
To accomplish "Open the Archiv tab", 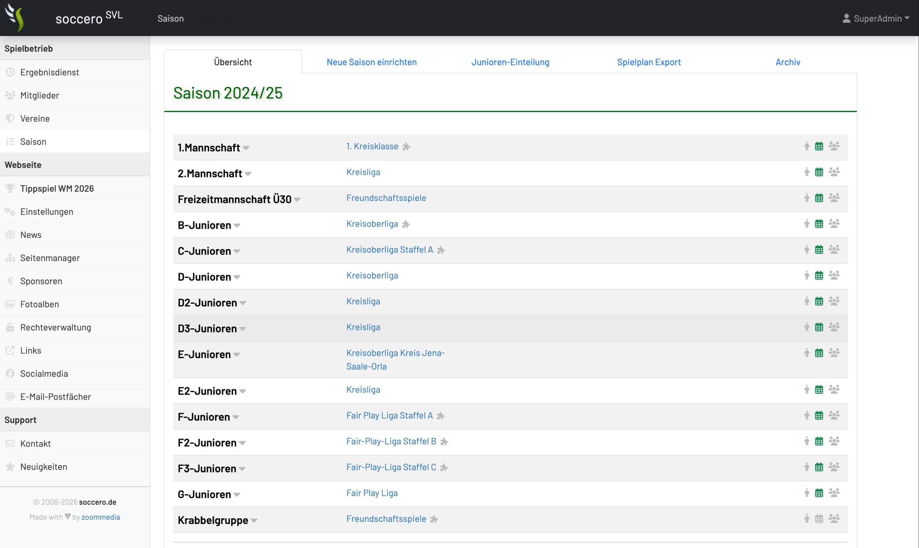I will (788, 62).
